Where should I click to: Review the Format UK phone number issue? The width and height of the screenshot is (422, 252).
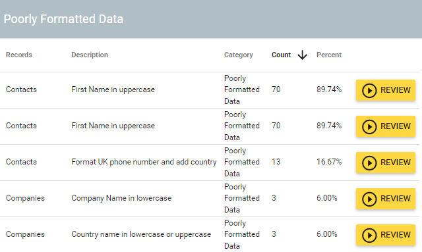[385, 163]
